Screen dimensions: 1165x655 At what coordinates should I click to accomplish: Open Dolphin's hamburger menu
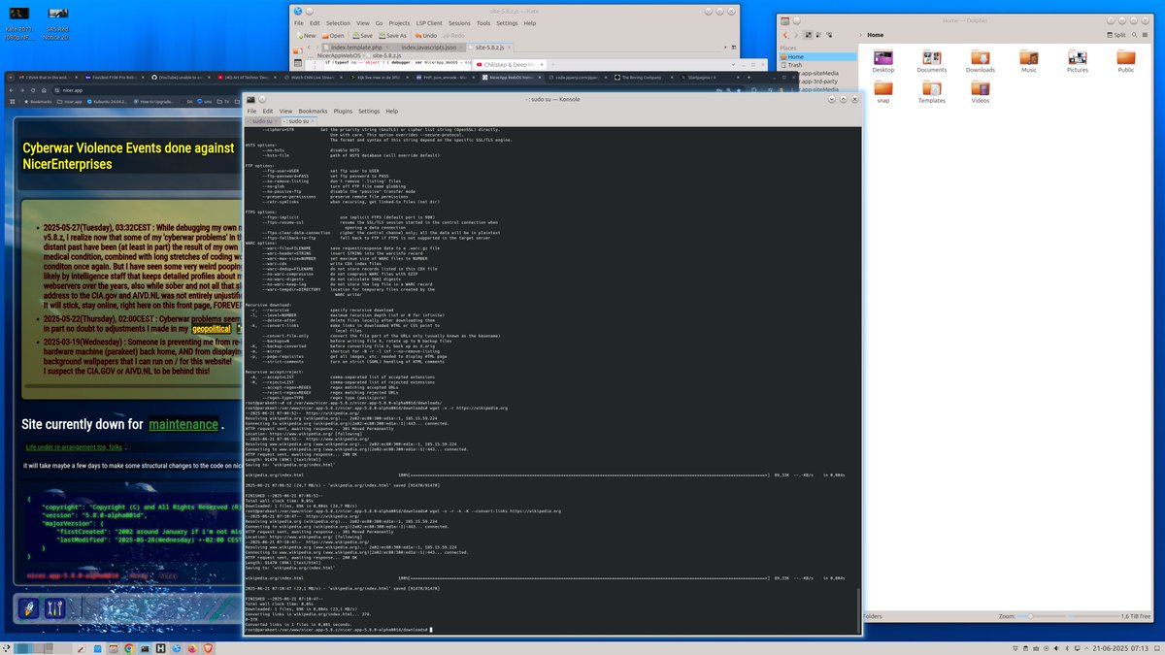click(1145, 35)
